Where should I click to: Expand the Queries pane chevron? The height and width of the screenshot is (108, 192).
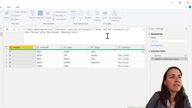point(1,28)
